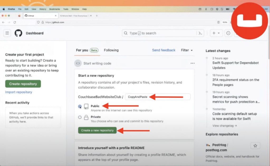
Task: Open reader view icon in address bar
Action: (219, 22)
